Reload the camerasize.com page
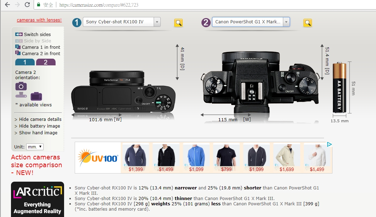The image size is (376, 217). pyautogui.click(x=27, y=5)
